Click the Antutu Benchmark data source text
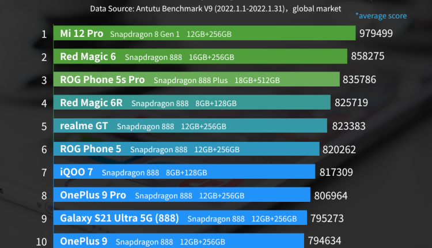432x248 pixels. click(215, 9)
